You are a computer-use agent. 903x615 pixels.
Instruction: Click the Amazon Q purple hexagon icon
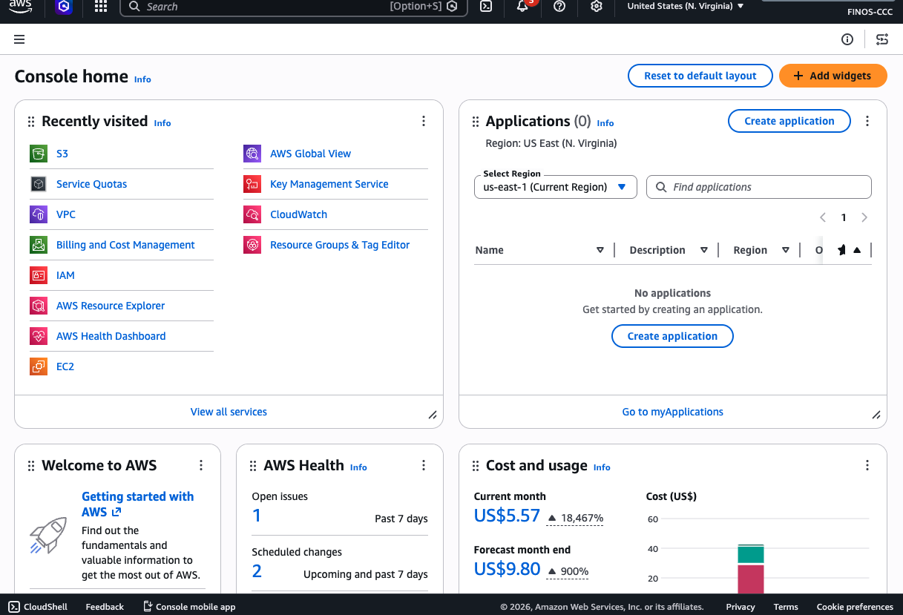[64, 7]
